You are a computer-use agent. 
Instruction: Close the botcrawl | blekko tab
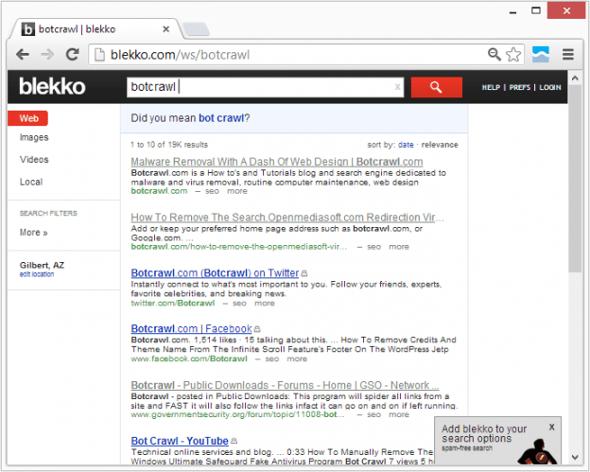(x=166, y=29)
